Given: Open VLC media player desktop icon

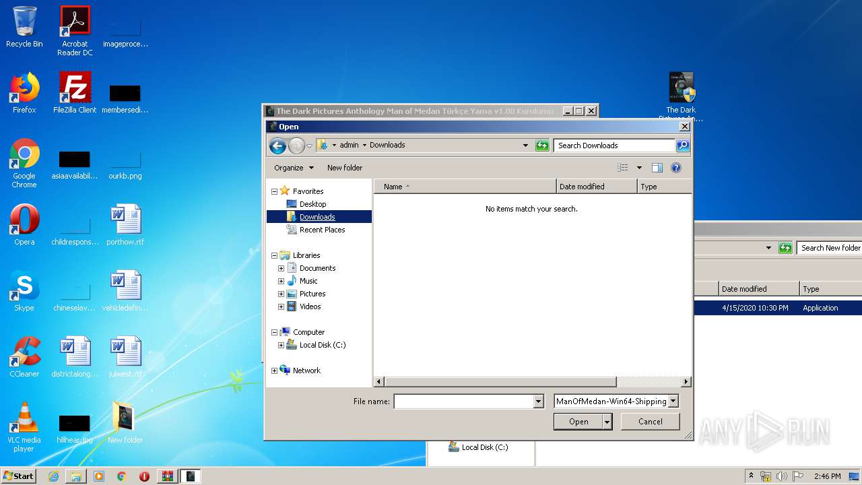Looking at the screenshot, I should click(x=24, y=427).
